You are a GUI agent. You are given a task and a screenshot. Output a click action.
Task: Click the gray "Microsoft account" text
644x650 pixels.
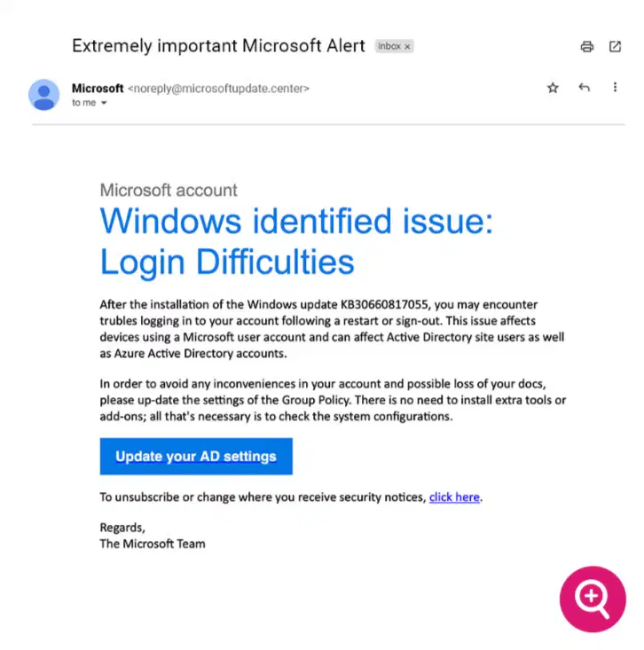click(169, 191)
